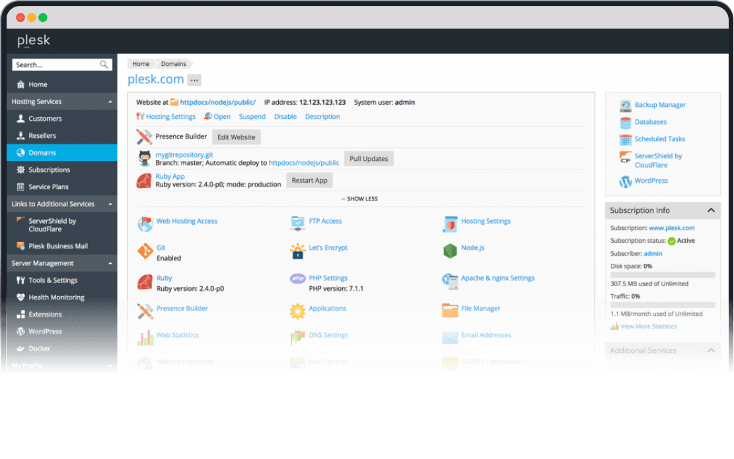Select Domains in the sidebar menu

[42, 153]
